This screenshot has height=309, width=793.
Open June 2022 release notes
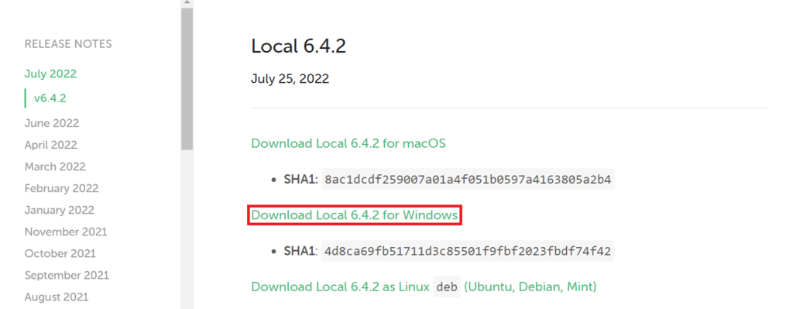pyautogui.click(x=52, y=123)
